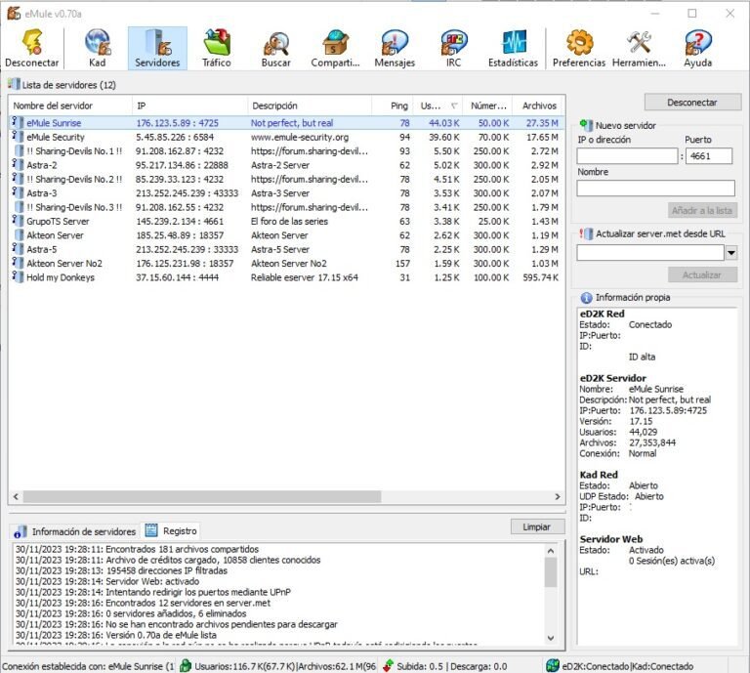Screen dimensions: 750x673
Task: Click the Nuevo servidor icon
Action: 586,125
